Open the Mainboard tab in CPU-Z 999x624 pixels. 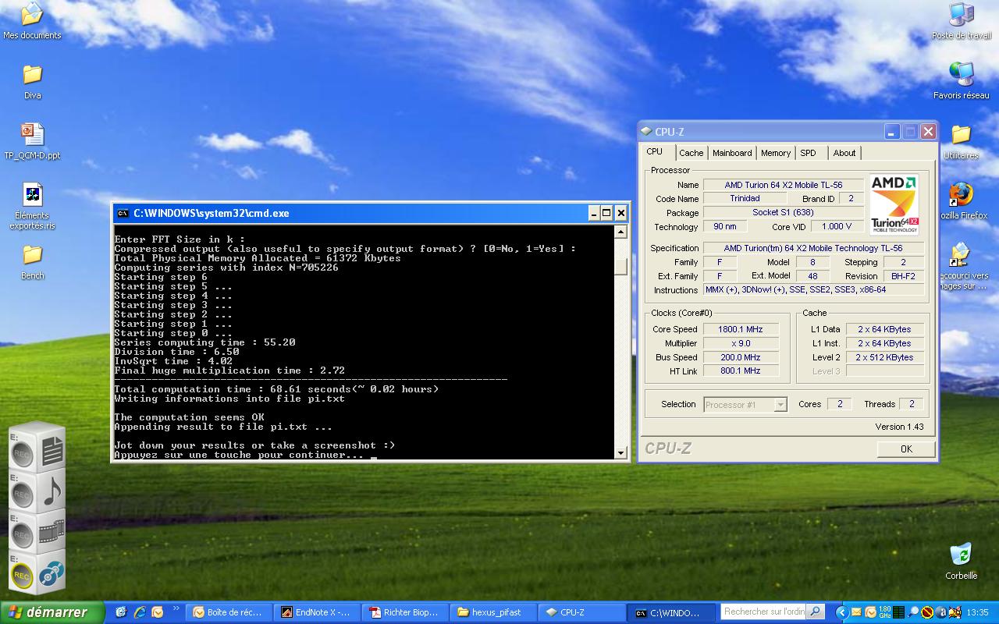pos(732,153)
